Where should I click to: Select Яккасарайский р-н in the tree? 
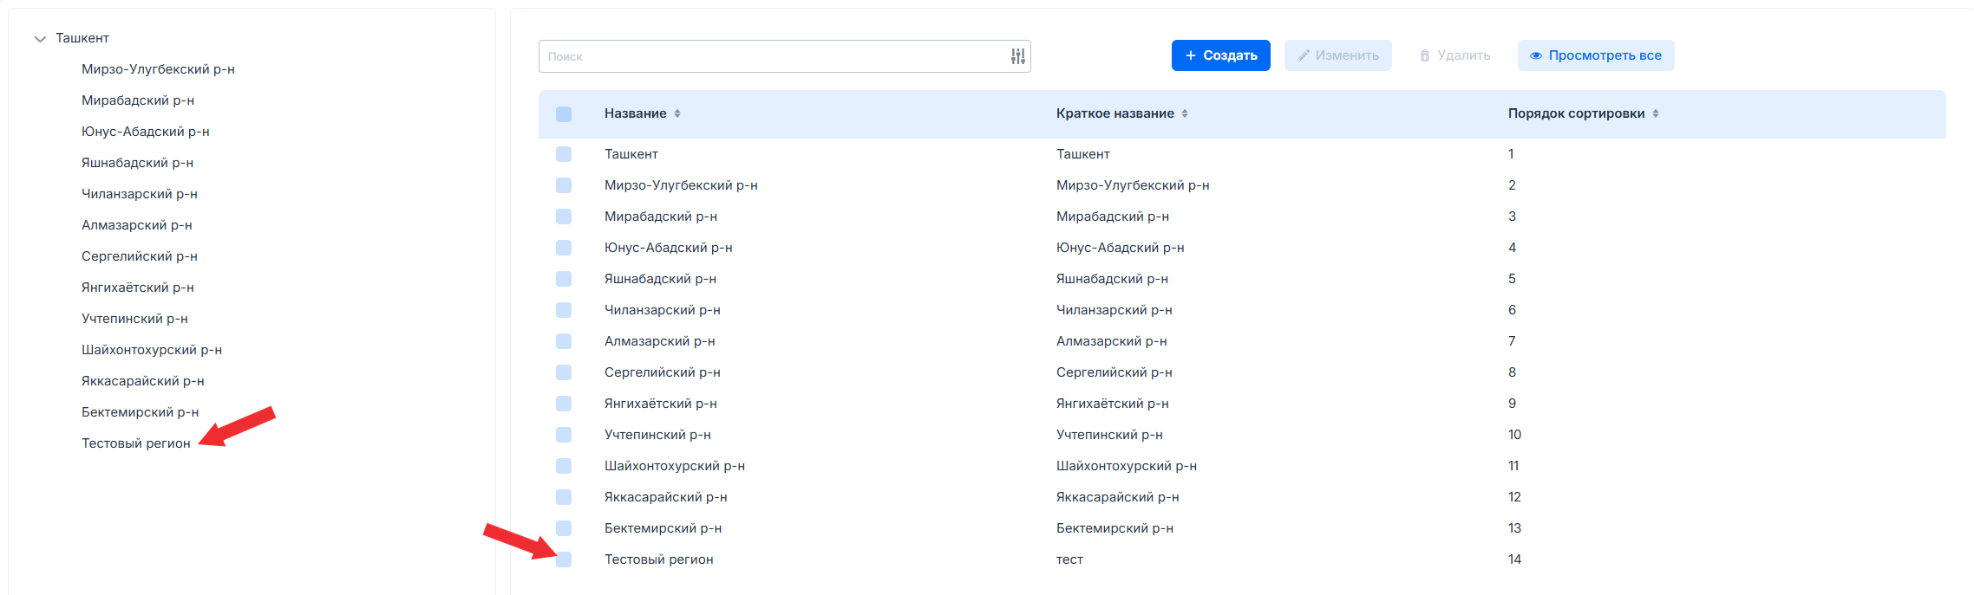click(143, 381)
